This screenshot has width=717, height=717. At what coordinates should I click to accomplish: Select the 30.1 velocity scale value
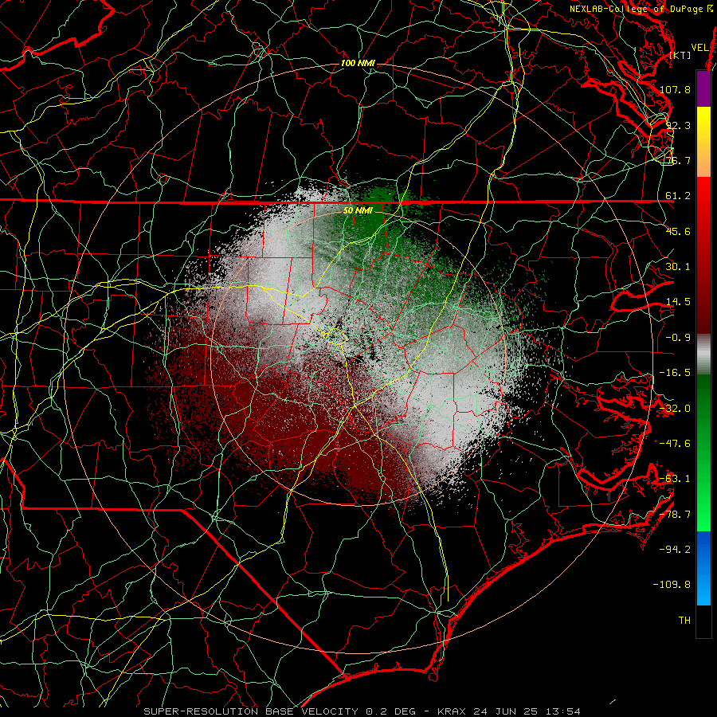pos(678,267)
